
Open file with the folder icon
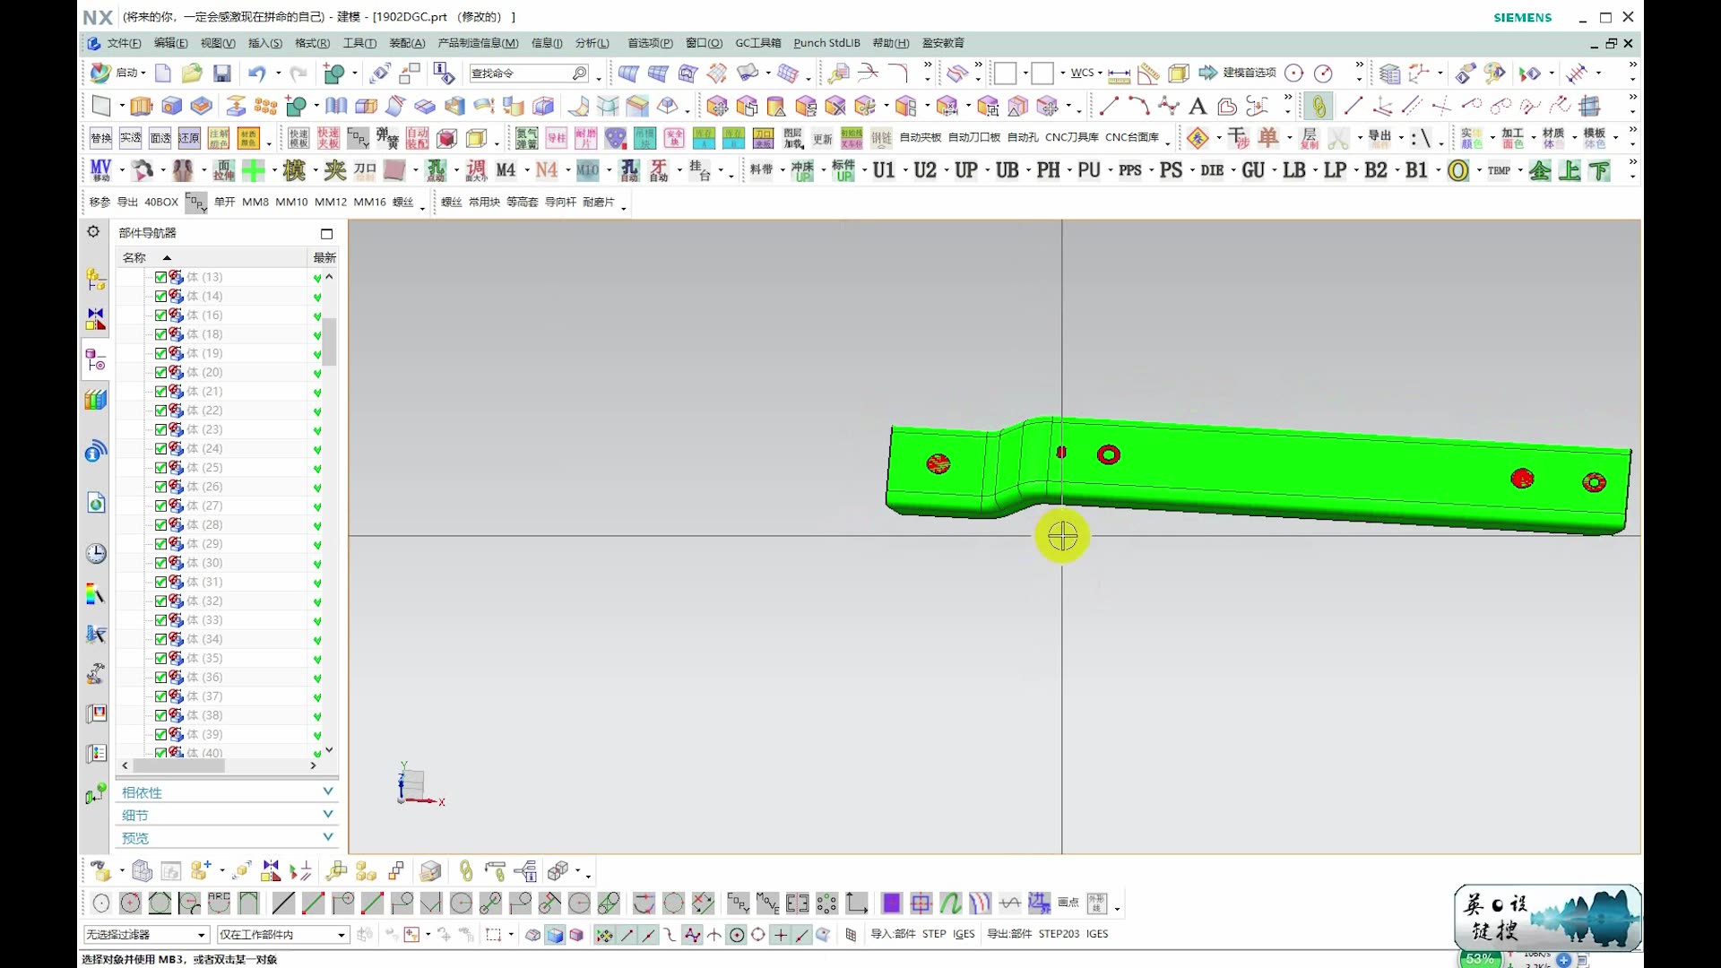192,73
